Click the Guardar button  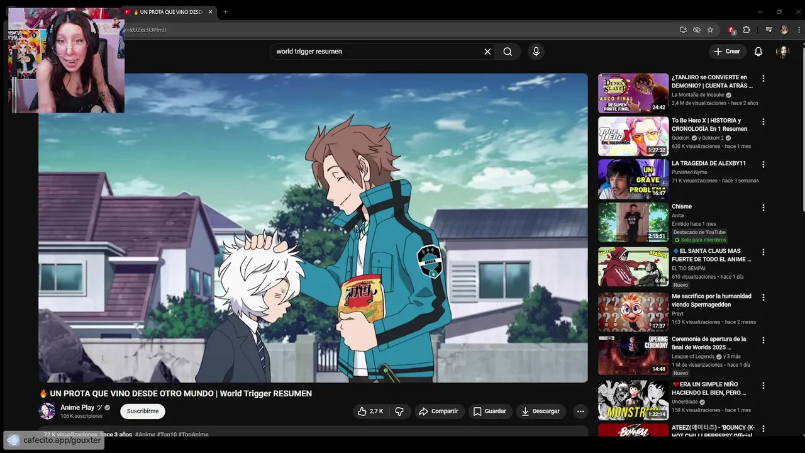[x=489, y=411]
